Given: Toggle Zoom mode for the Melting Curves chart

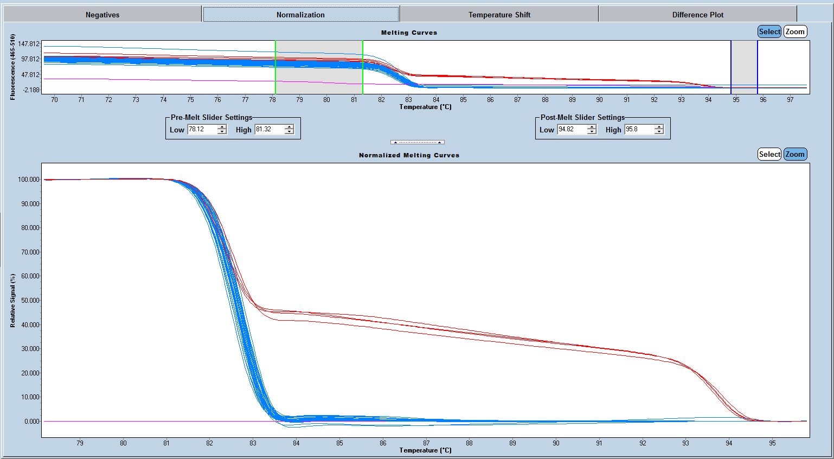Looking at the screenshot, I should pyautogui.click(x=794, y=31).
